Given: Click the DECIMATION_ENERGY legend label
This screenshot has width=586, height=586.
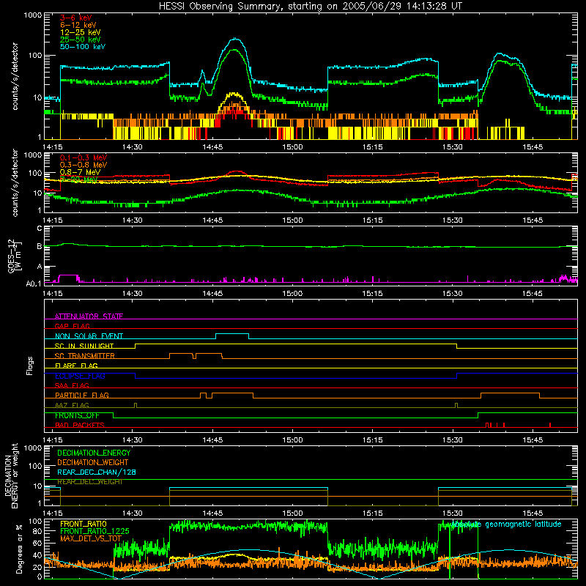Looking at the screenshot, I should tap(94, 453).
